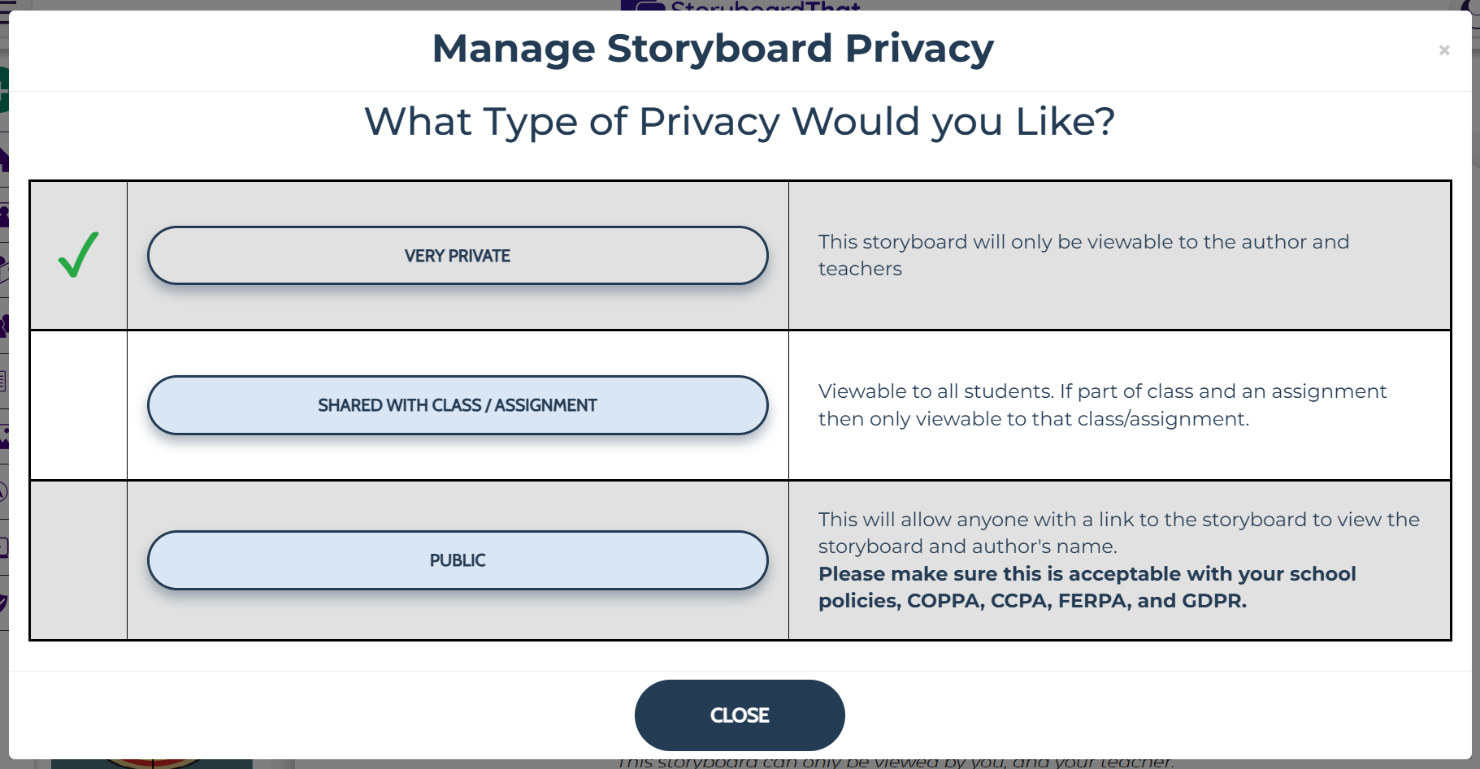1480x769 pixels.
Task: Click the storyboard thumbnail peeking at bottom-left
Action: point(152,763)
